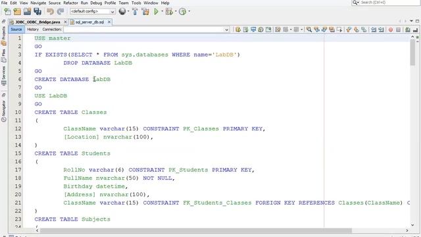421x237 pixels.
Task: Click the Open Project icon
Action: pos(27,12)
